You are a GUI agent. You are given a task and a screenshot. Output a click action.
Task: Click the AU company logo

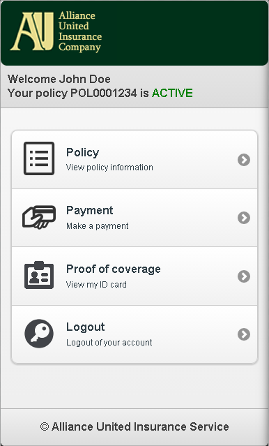[x=32, y=31]
